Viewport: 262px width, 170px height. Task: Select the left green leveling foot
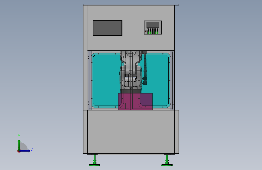click(95, 160)
